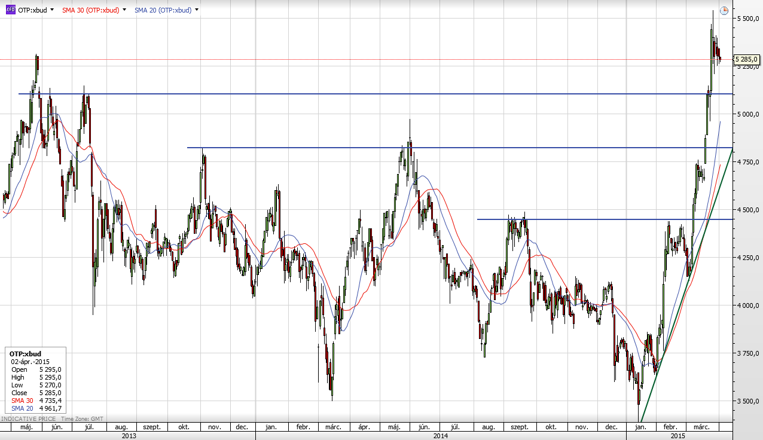Click the 4 750,0 price axis label
The image size is (763, 440).
point(748,162)
